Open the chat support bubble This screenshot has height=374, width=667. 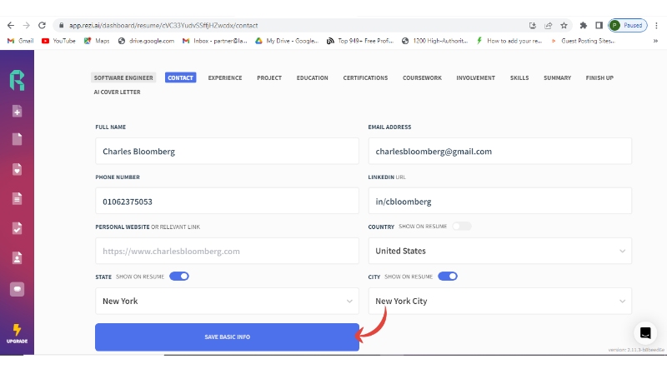coord(644,333)
